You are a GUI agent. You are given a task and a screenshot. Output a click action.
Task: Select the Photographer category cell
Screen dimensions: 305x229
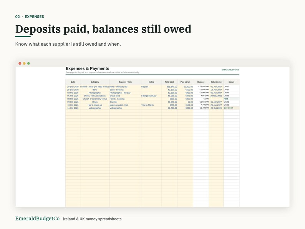pos(95,93)
